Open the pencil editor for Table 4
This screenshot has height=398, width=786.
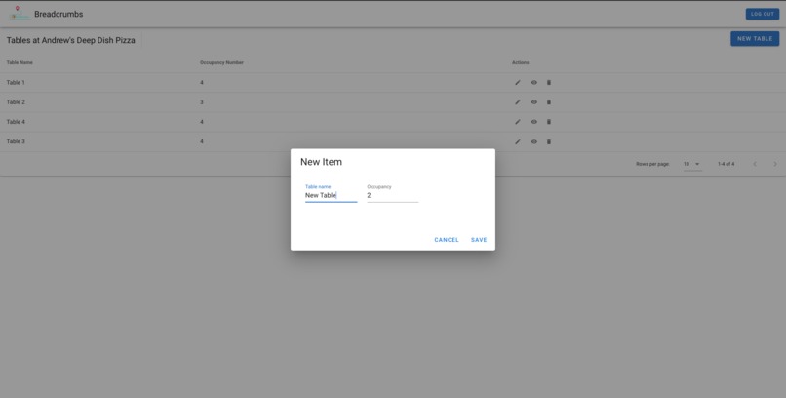(x=518, y=122)
